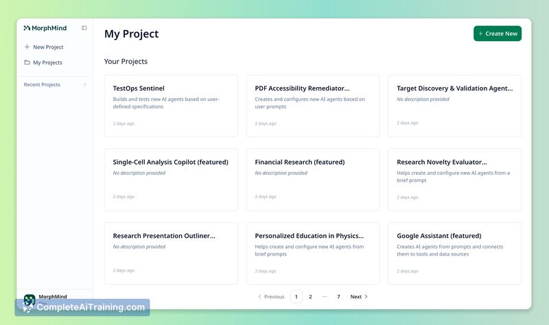The height and width of the screenshot is (325, 549).
Task: Open My Projects from the sidebar
Action: [x=43, y=62]
